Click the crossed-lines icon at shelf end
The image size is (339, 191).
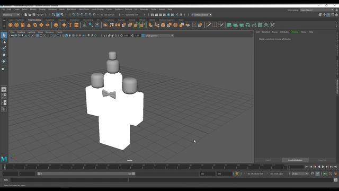[x=272, y=25]
